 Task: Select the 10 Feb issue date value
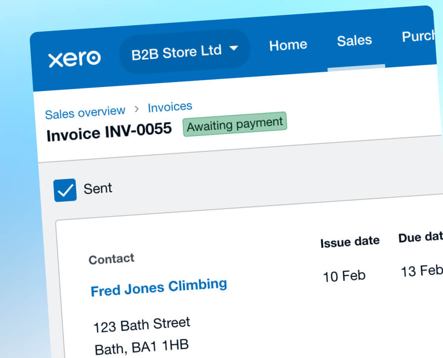pyautogui.click(x=344, y=275)
